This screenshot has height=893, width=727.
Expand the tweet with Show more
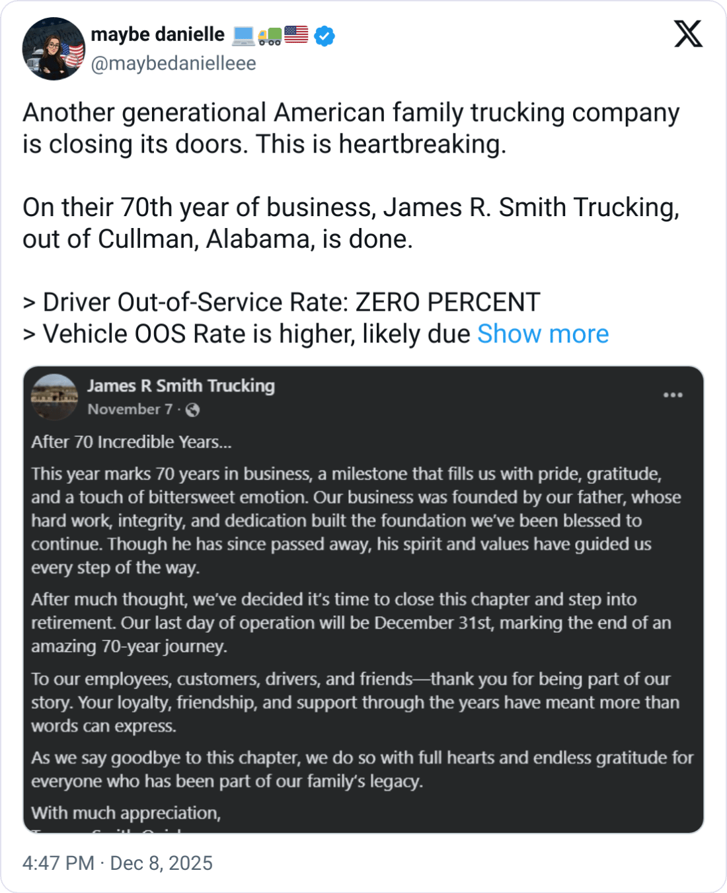(543, 334)
